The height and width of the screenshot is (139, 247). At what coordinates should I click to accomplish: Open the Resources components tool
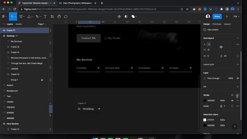(52, 16)
